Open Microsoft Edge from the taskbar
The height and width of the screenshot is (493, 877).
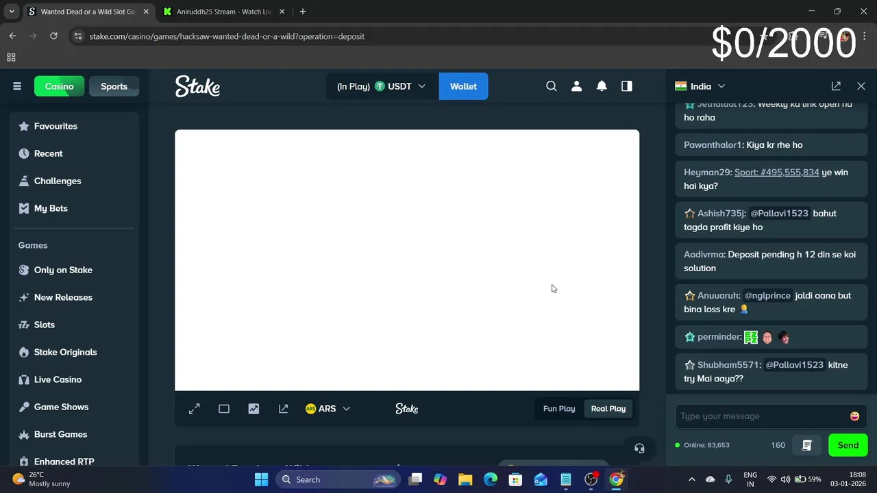pyautogui.click(x=491, y=479)
